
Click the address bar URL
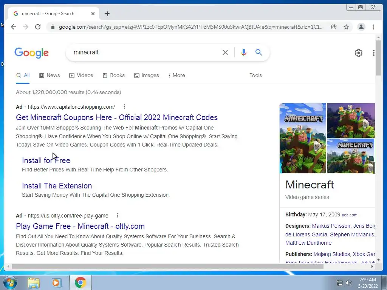tap(191, 27)
